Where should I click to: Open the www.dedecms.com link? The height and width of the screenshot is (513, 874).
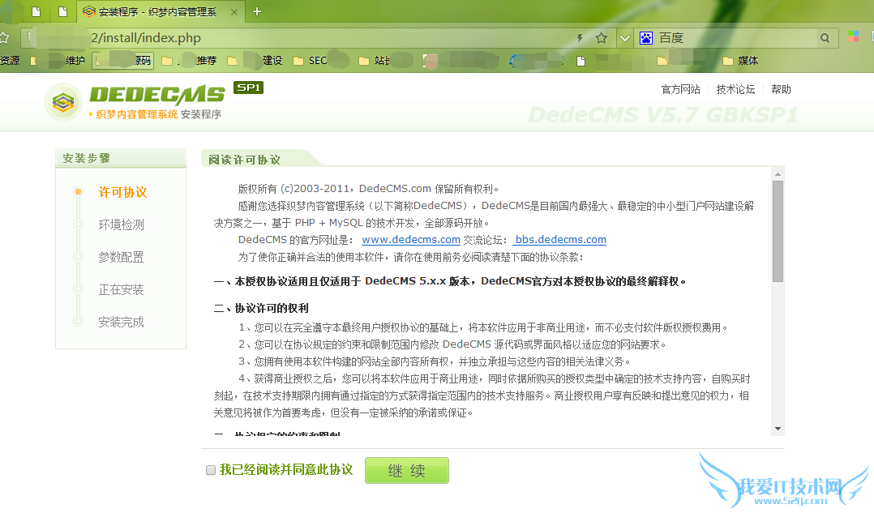pos(410,239)
